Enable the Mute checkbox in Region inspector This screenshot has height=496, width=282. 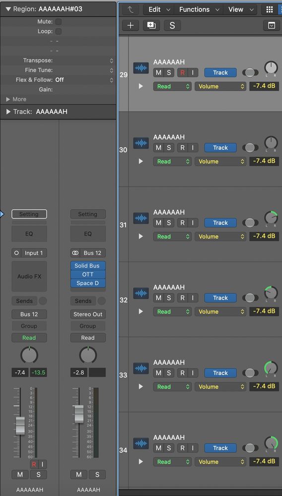[58, 21]
